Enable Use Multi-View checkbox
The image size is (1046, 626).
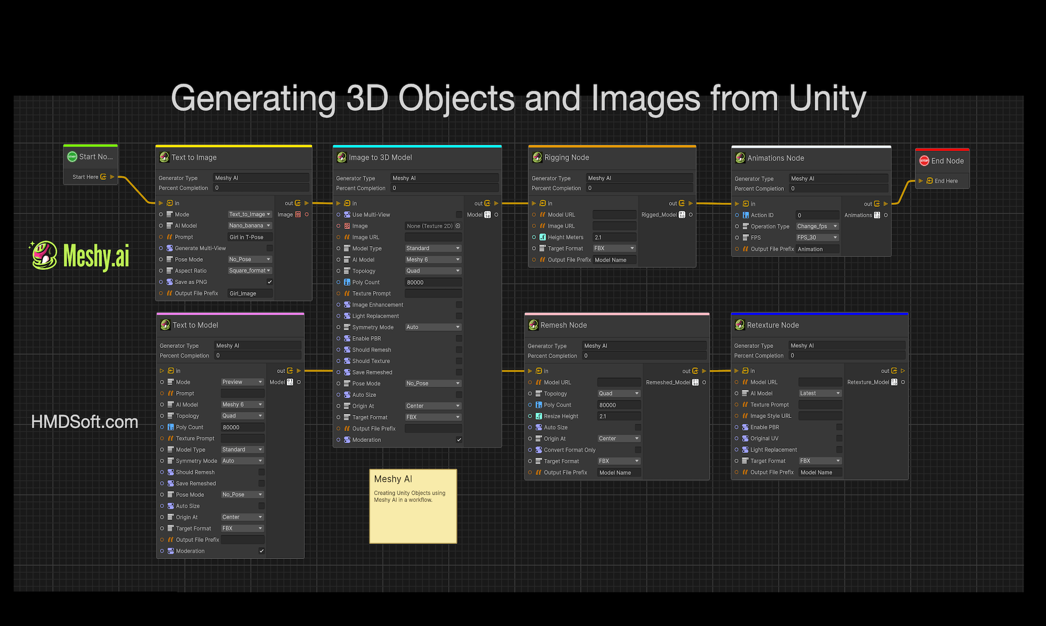click(x=459, y=215)
